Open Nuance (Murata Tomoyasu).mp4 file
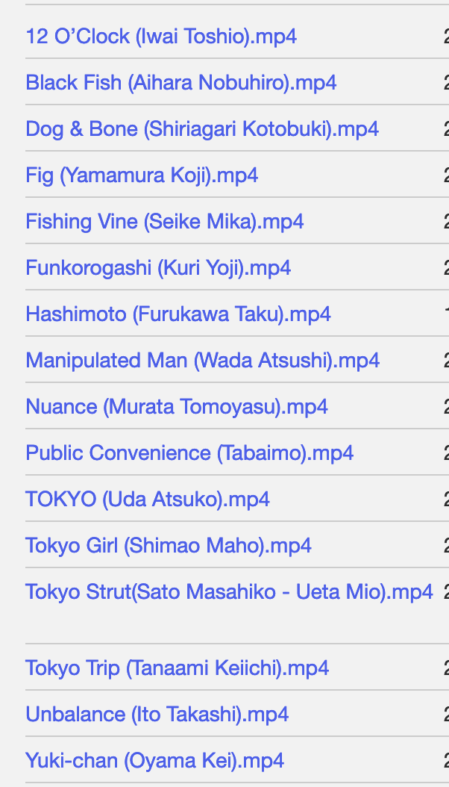Viewport: 449px width, 787px height. [176, 406]
